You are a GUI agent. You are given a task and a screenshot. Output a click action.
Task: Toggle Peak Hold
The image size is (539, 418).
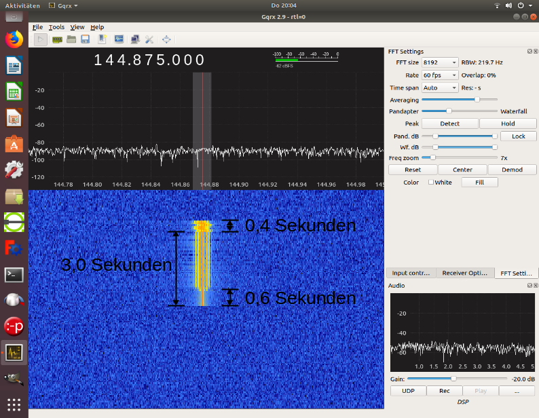coord(508,123)
